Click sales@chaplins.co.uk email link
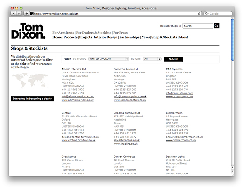243x189 pixels. [x=127, y=140]
